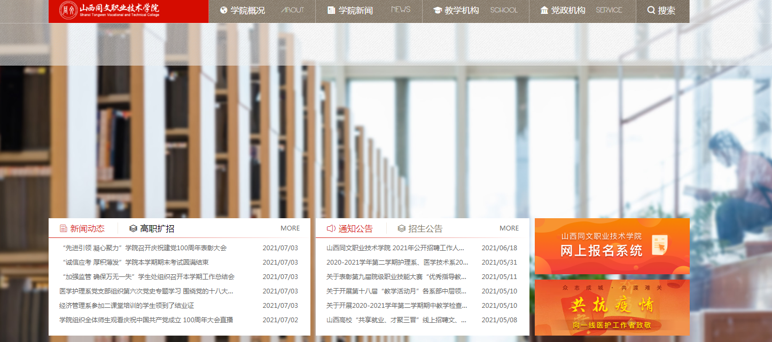Viewport: 772px width, 342px height.
Task: Expand MORE in the news panel
Action: click(x=290, y=228)
